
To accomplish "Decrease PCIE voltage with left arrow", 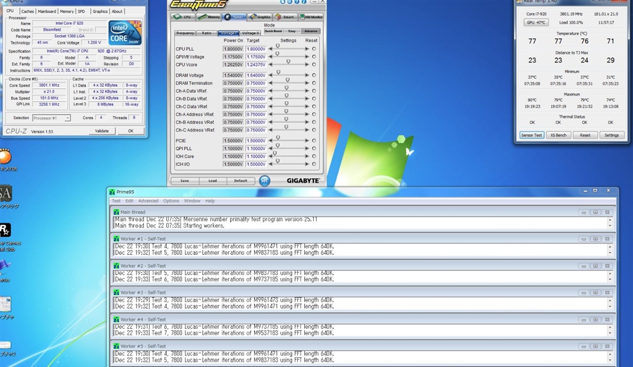I will [x=271, y=141].
